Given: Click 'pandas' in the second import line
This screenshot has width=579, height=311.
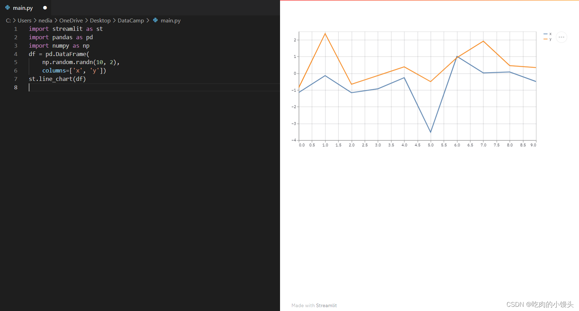Looking at the screenshot, I should click(x=62, y=37).
